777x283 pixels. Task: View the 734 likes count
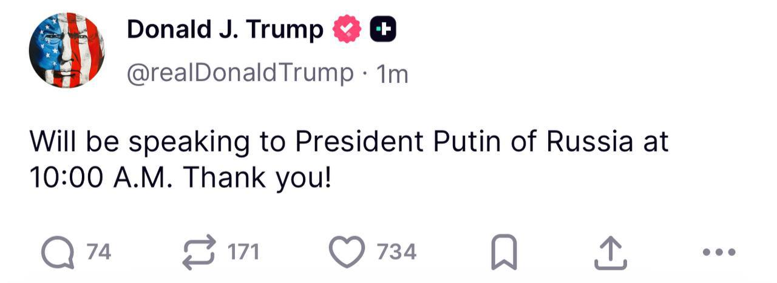397,251
